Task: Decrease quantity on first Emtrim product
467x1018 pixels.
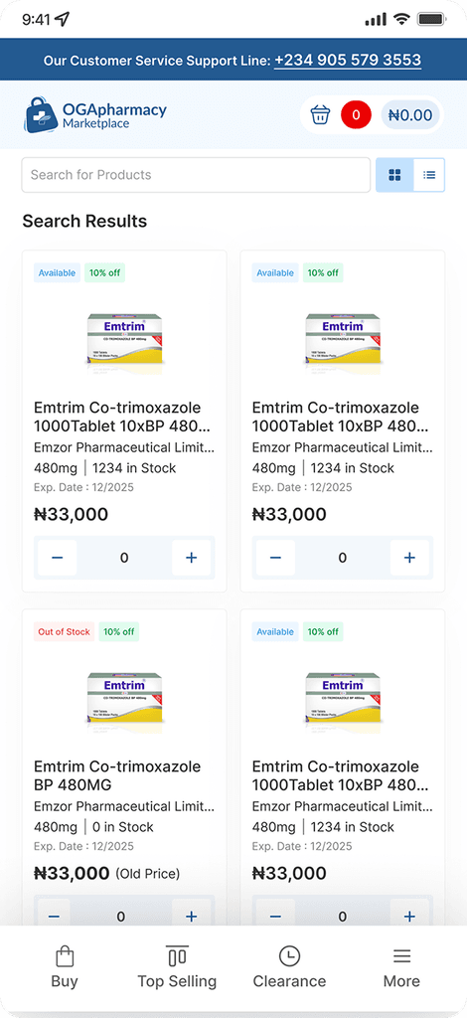Action: coord(57,558)
